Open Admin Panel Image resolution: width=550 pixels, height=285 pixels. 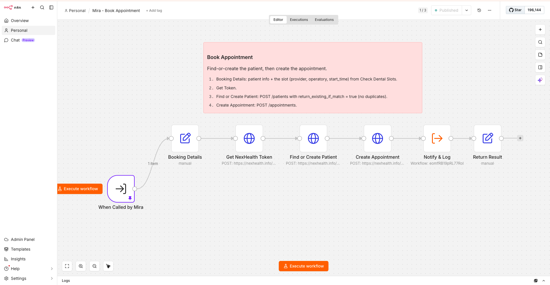(x=28, y=239)
